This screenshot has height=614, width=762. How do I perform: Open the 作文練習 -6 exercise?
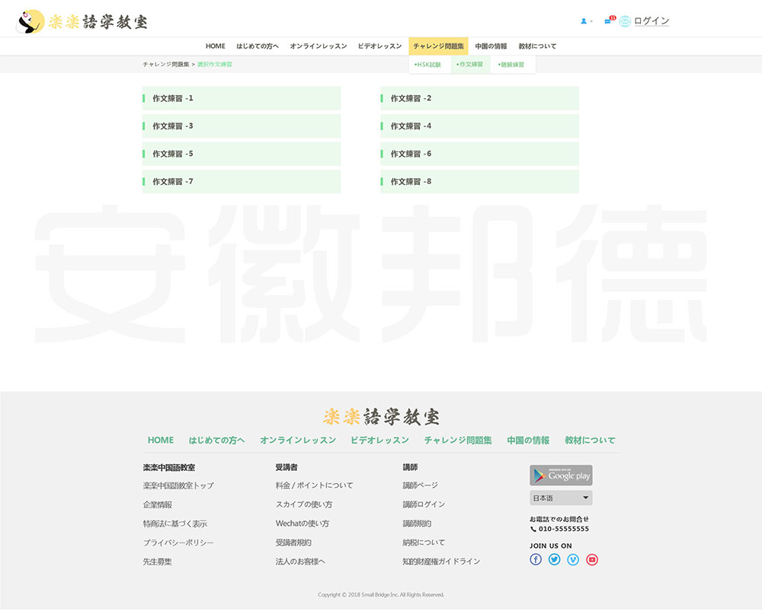479,154
